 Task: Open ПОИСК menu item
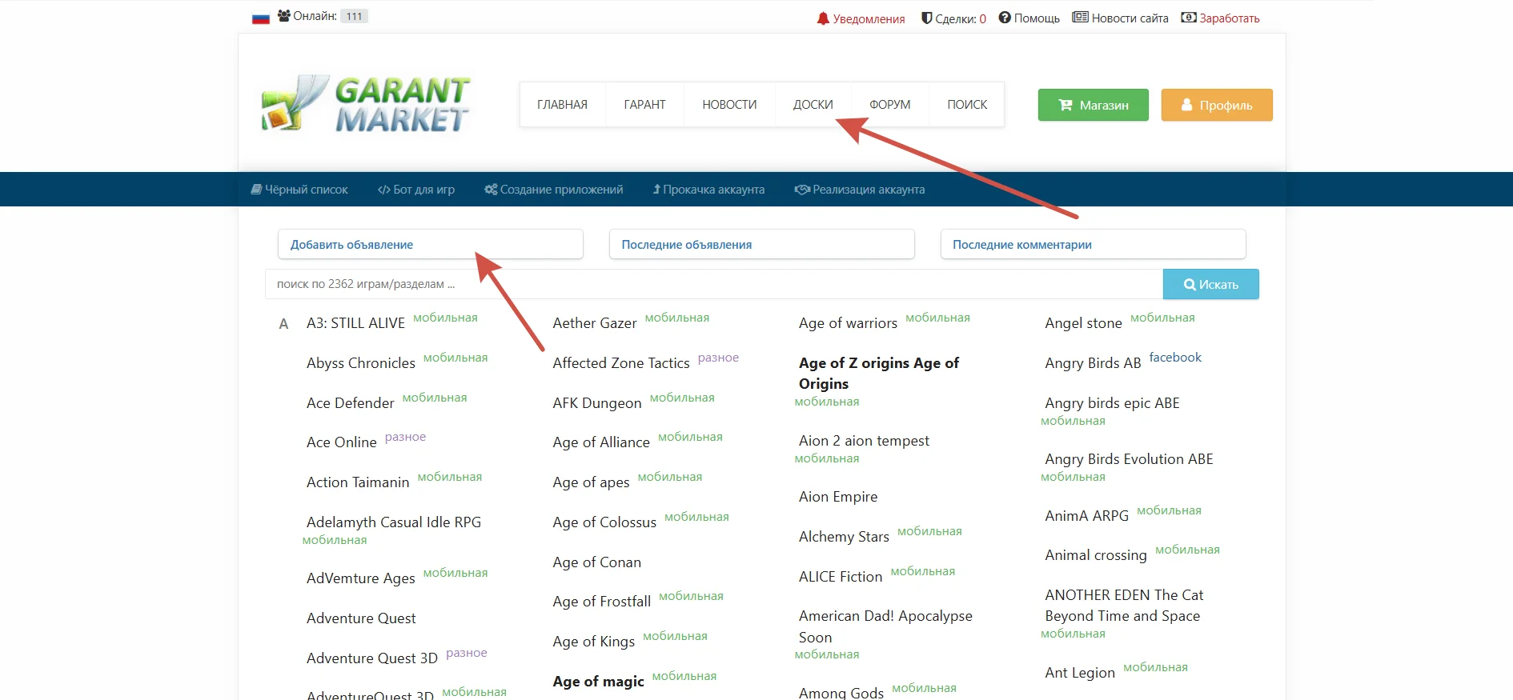(967, 105)
